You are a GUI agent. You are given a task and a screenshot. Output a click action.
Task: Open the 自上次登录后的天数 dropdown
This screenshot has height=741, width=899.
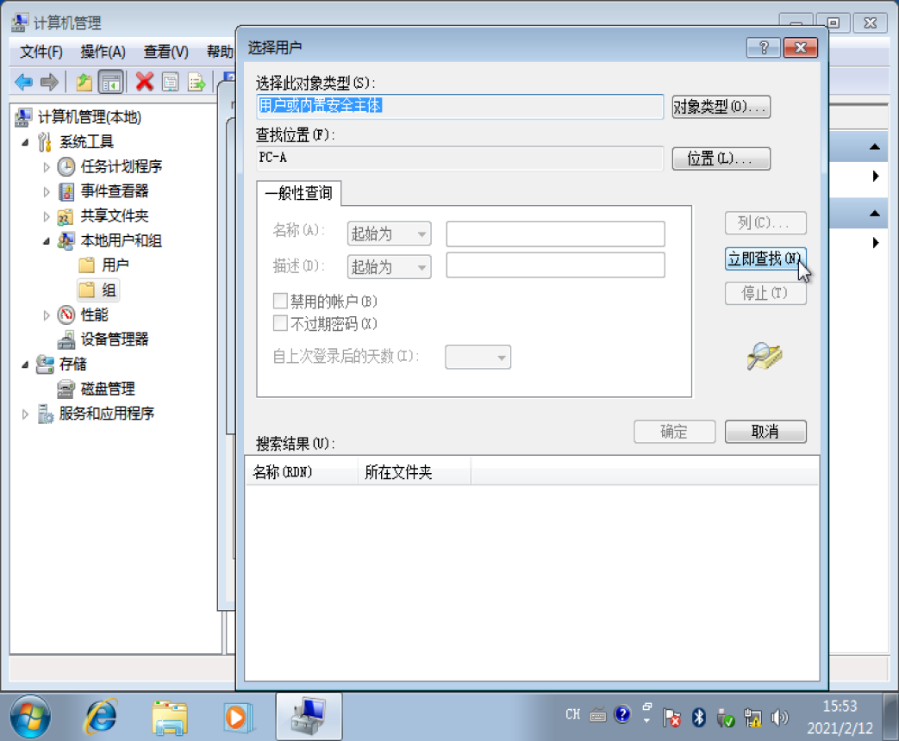[478, 357]
